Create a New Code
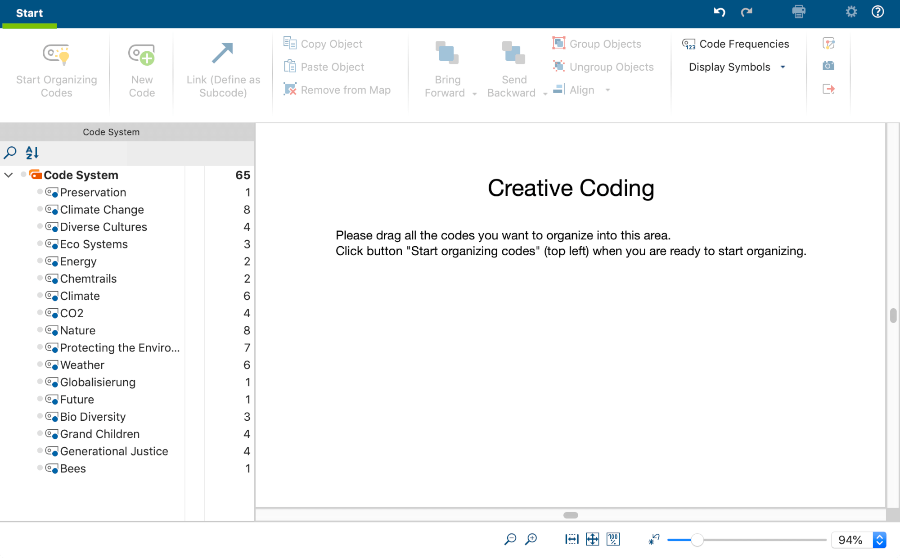Viewport: 900px width, 558px height. coord(142,71)
